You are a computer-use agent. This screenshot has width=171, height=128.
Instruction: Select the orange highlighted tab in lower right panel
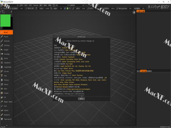(x=143, y=71)
